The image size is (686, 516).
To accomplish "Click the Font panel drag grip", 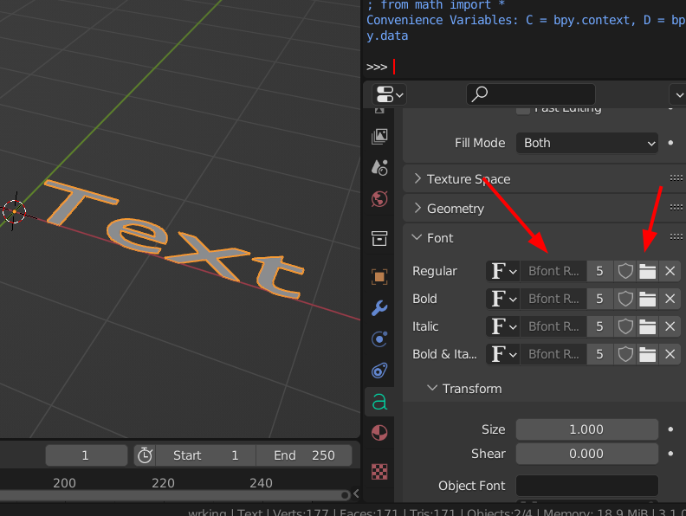I will (676, 237).
